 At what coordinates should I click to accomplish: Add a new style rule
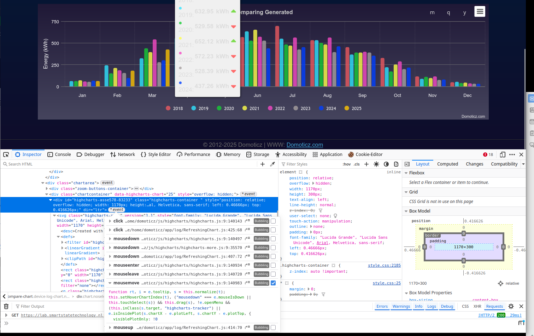tap(366, 164)
